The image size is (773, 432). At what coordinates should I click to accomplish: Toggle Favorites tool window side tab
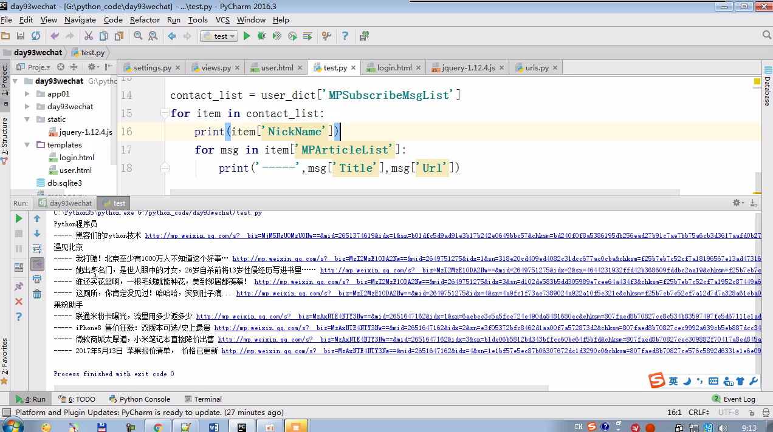[5, 361]
